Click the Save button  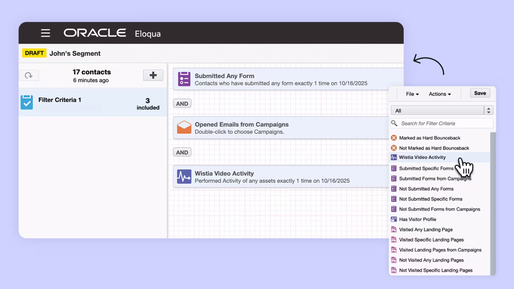click(x=480, y=93)
